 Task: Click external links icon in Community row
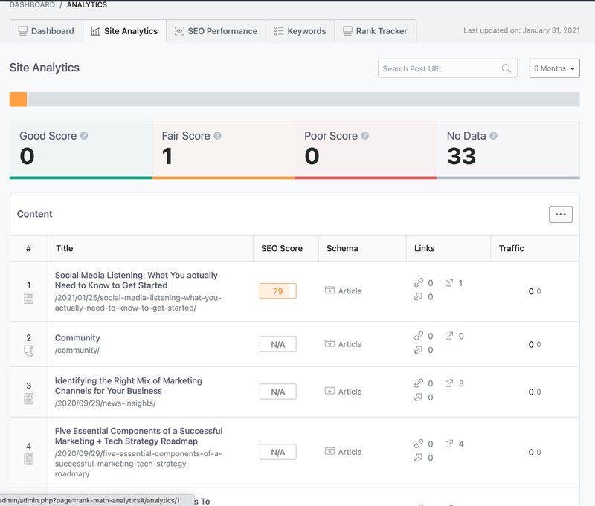(449, 336)
